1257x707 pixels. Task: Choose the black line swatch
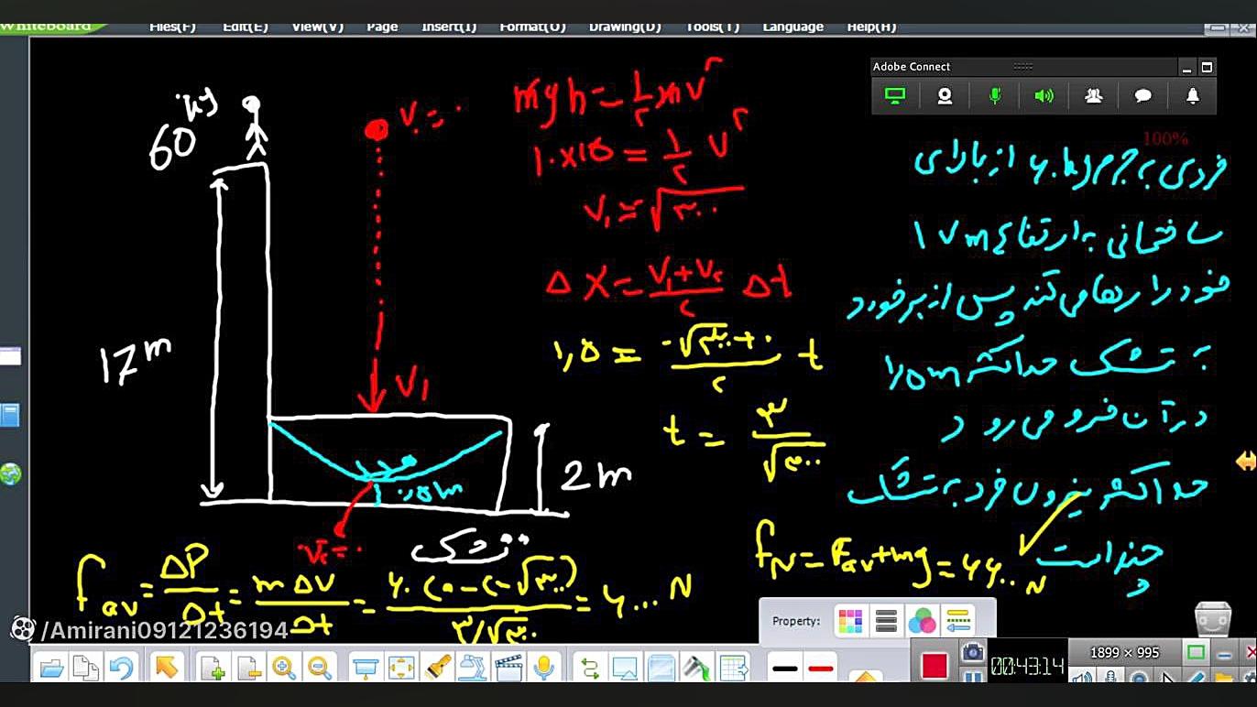[x=785, y=669]
